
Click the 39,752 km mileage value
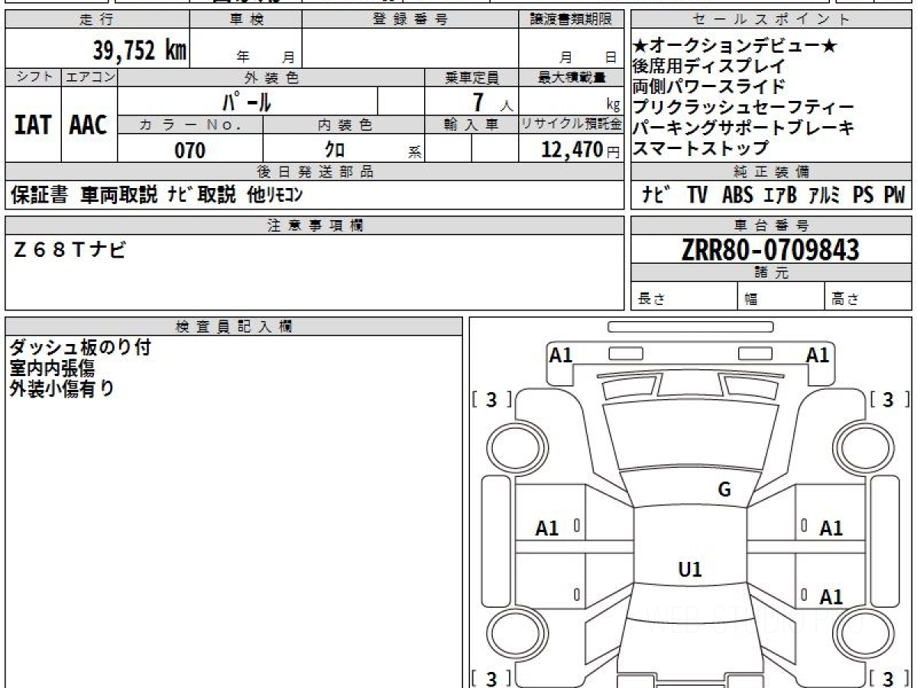(x=139, y=51)
